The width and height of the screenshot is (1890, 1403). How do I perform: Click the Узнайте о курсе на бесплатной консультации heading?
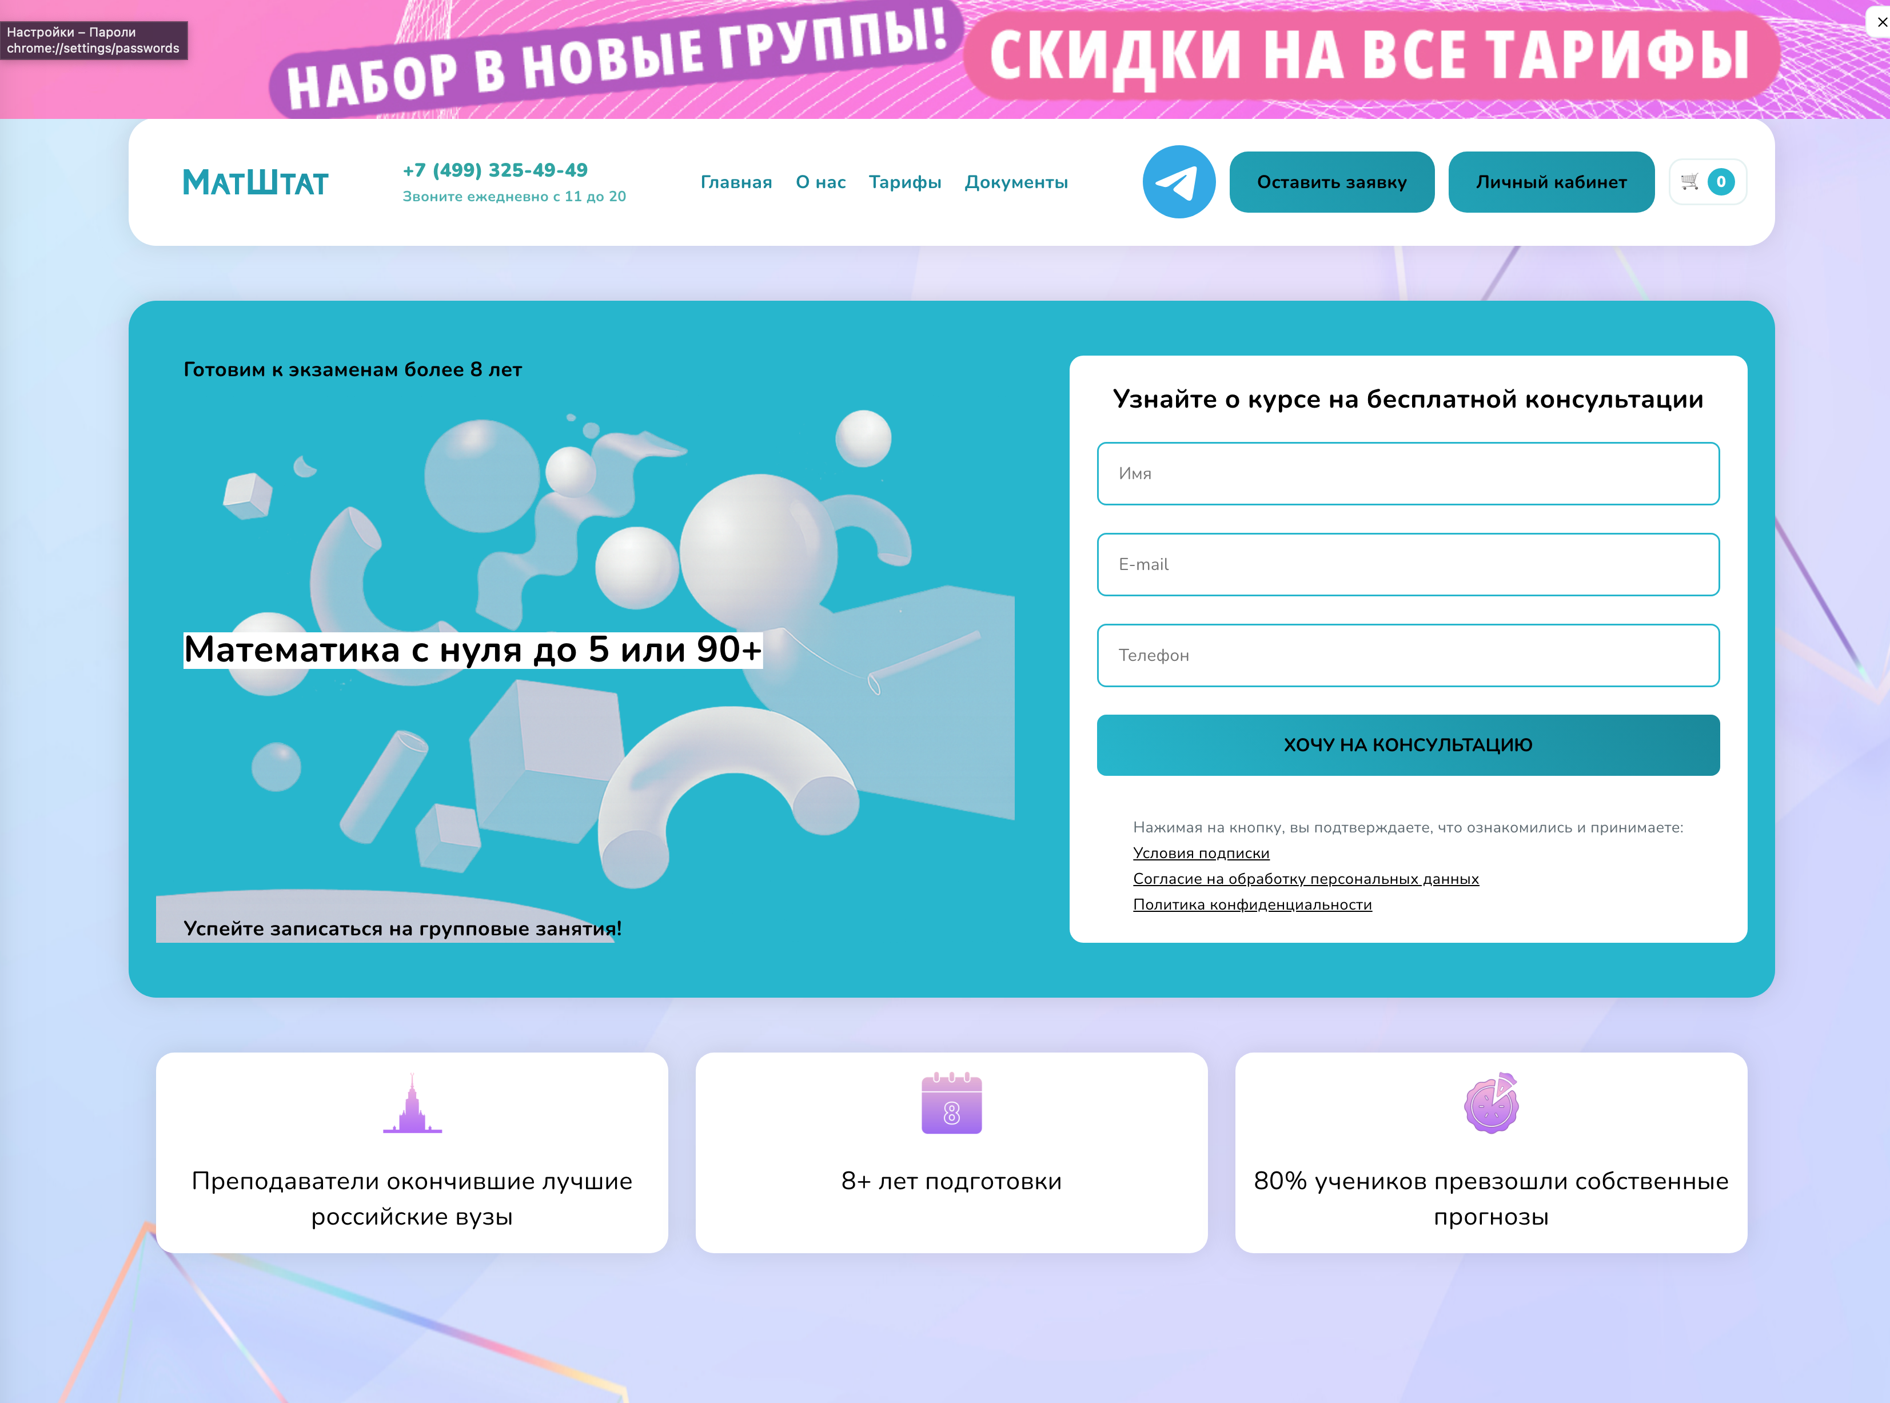[x=1407, y=399]
